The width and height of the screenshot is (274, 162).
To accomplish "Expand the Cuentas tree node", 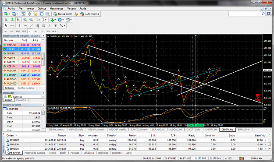I will tap(5, 97).
